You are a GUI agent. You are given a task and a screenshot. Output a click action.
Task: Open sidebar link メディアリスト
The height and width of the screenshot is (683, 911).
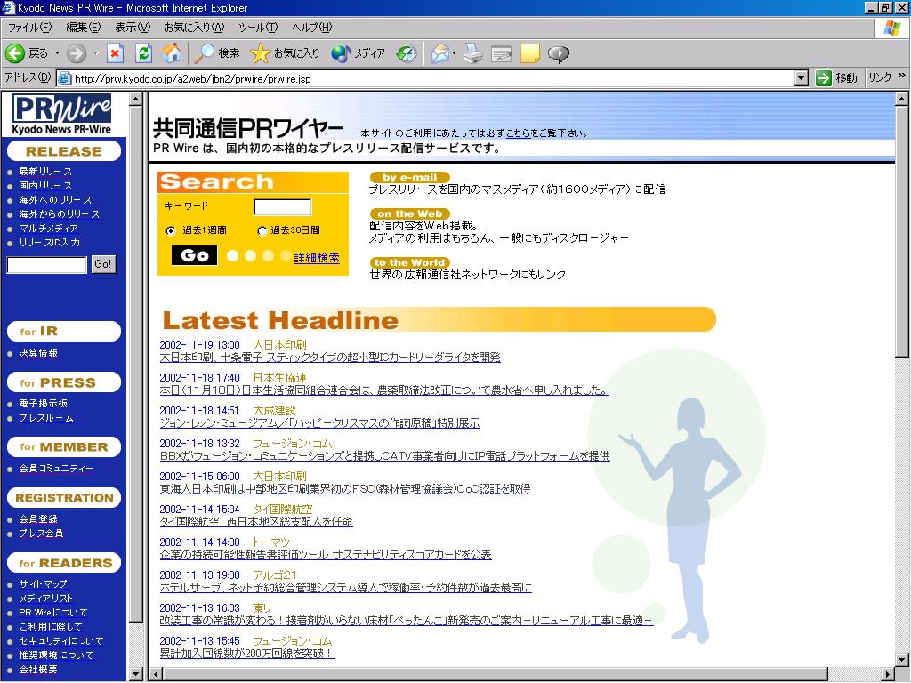click(x=46, y=599)
